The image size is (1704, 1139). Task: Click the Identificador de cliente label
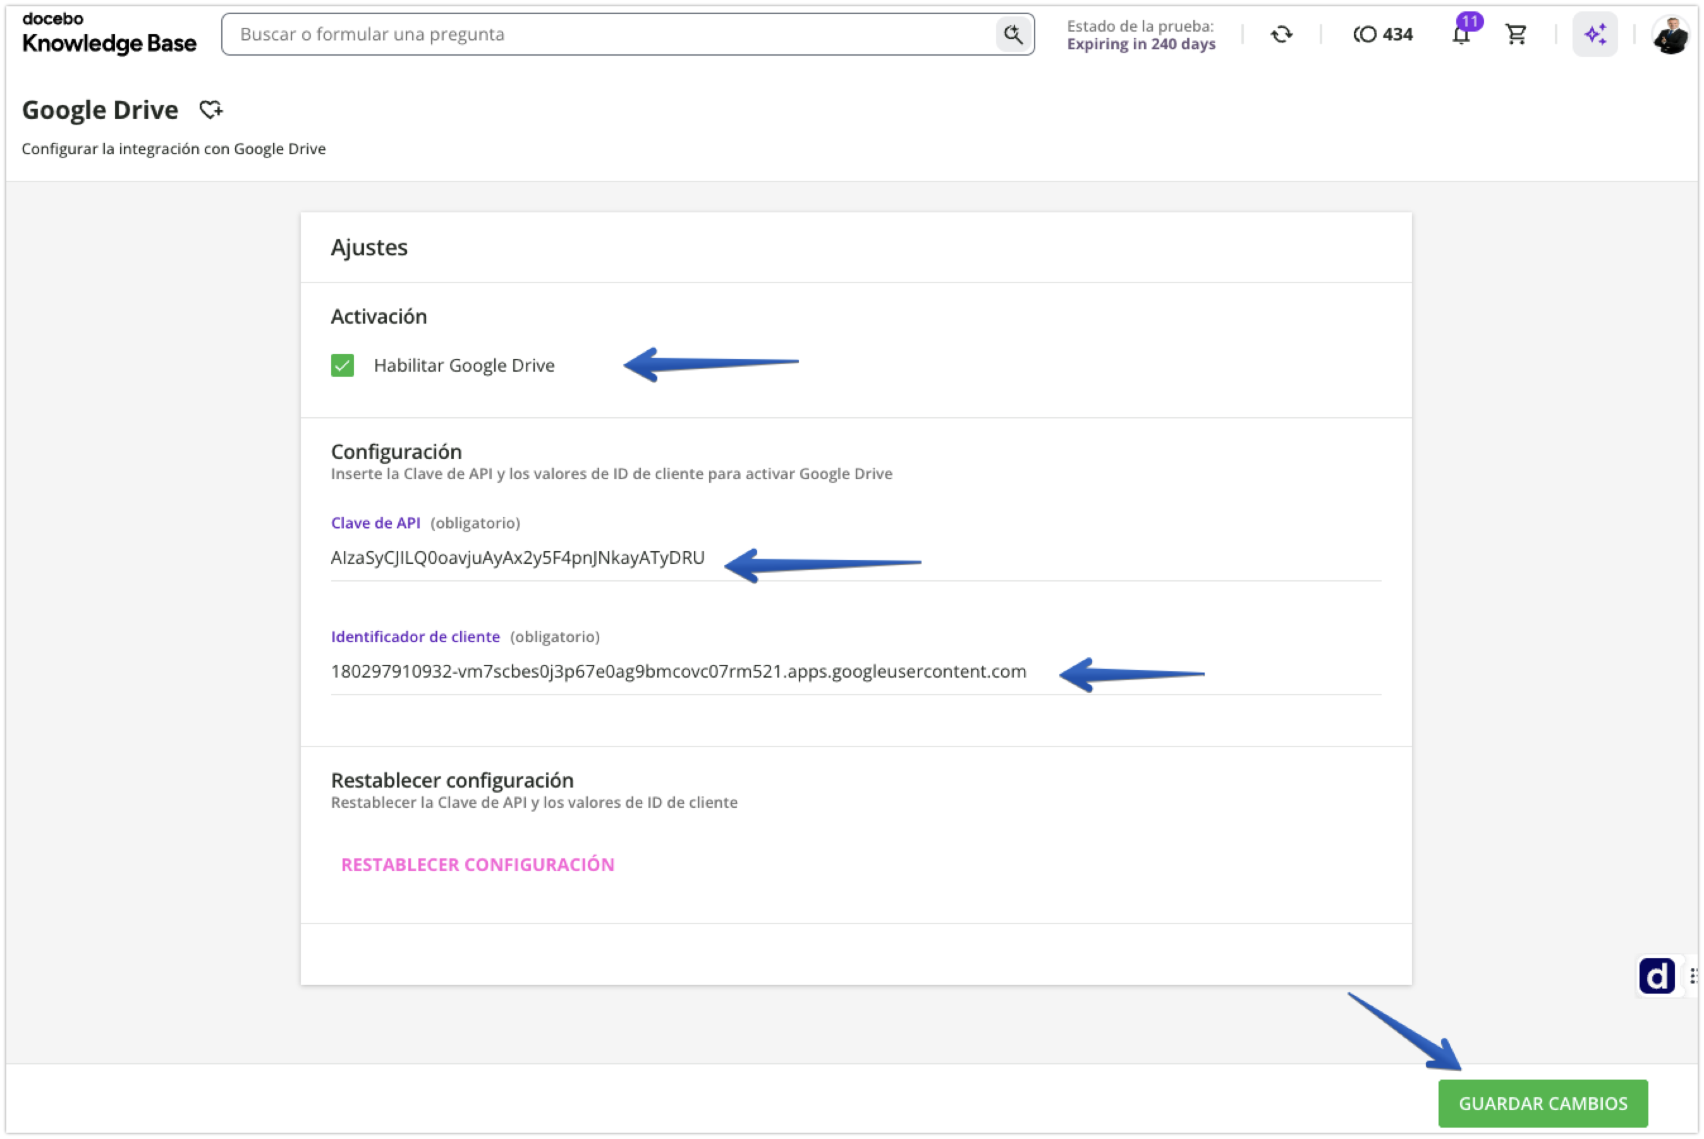pos(415,637)
